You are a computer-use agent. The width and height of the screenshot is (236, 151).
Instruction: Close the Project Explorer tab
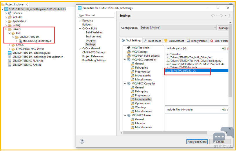tap(27, 5)
